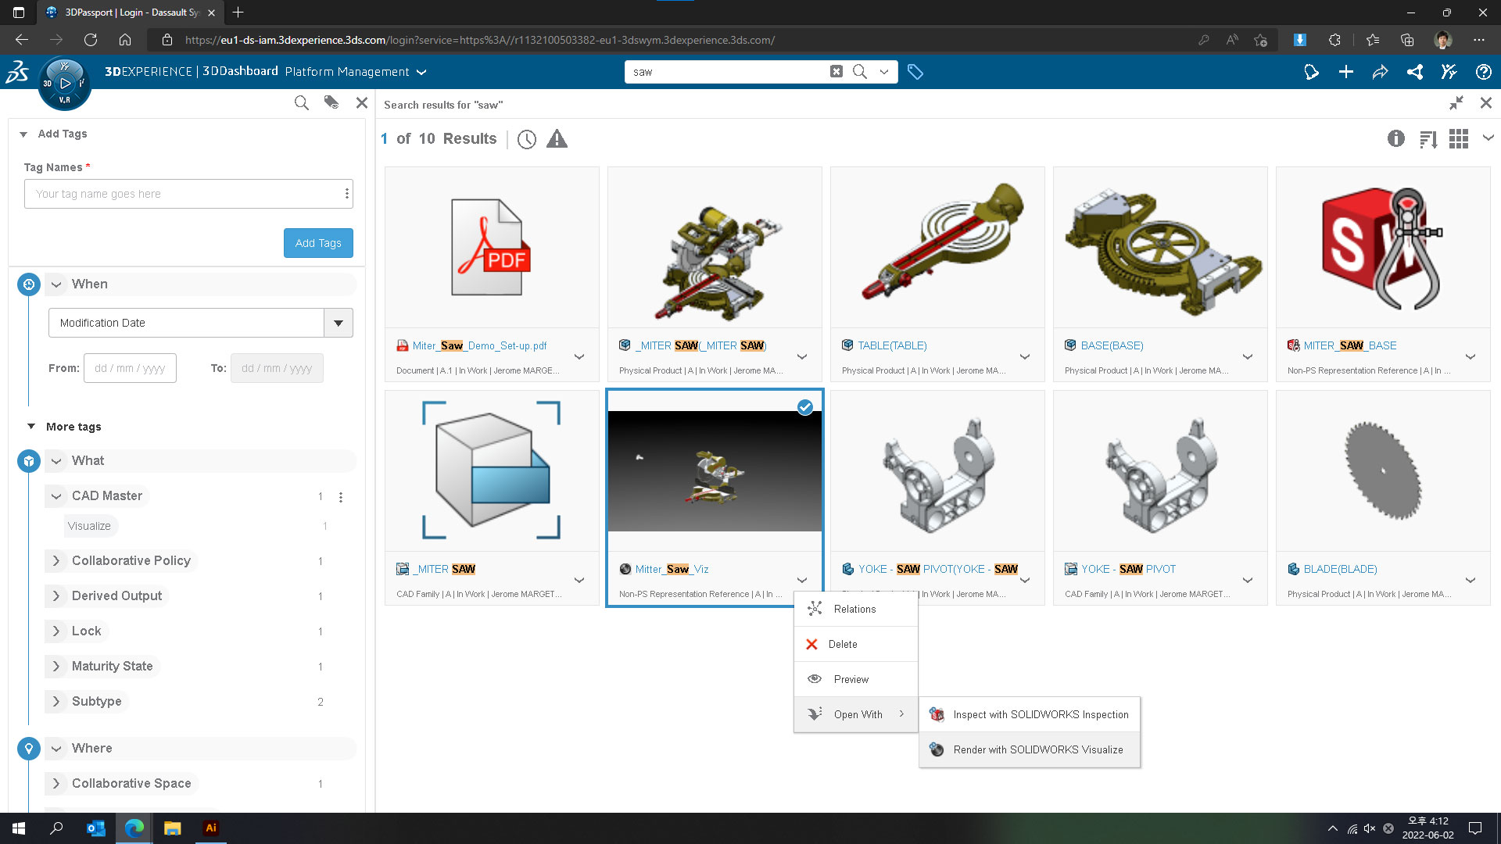Open Miter_Saw_Demo_Set-up.pdf link
This screenshot has height=844, width=1501.
(x=479, y=345)
